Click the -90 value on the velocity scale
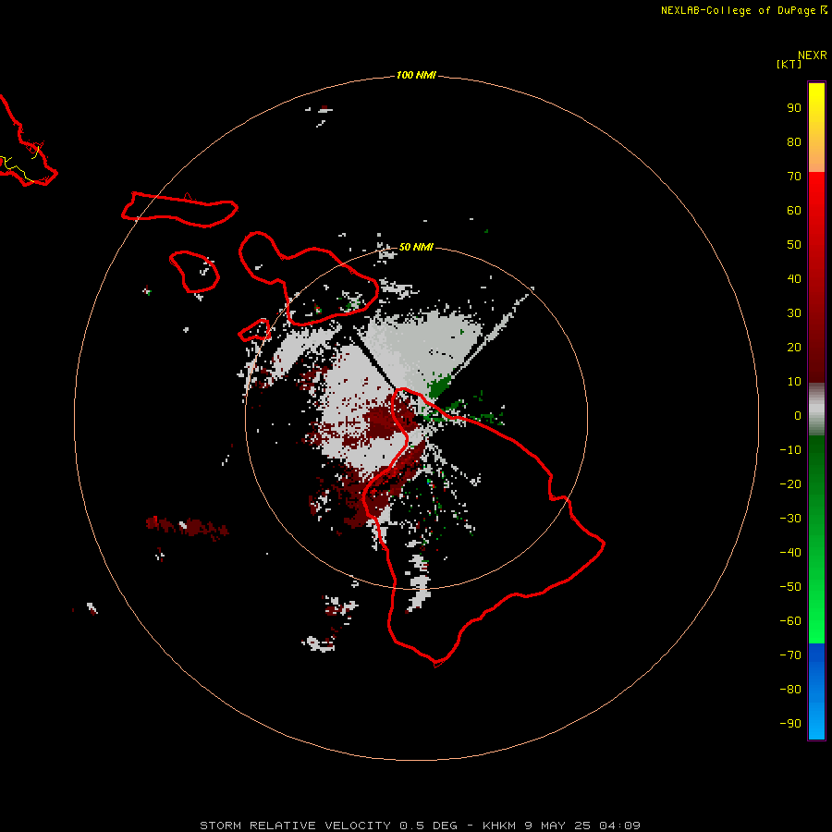 coord(790,723)
